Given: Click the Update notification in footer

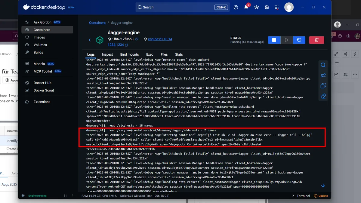Looking at the screenshot, I should tap(321, 196).
